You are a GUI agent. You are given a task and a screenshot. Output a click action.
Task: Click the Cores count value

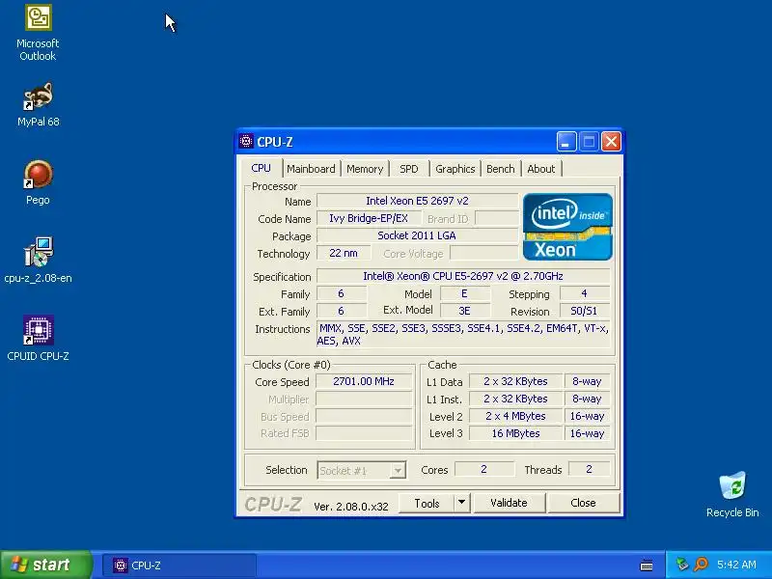pyautogui.click(x=484, y=469)
